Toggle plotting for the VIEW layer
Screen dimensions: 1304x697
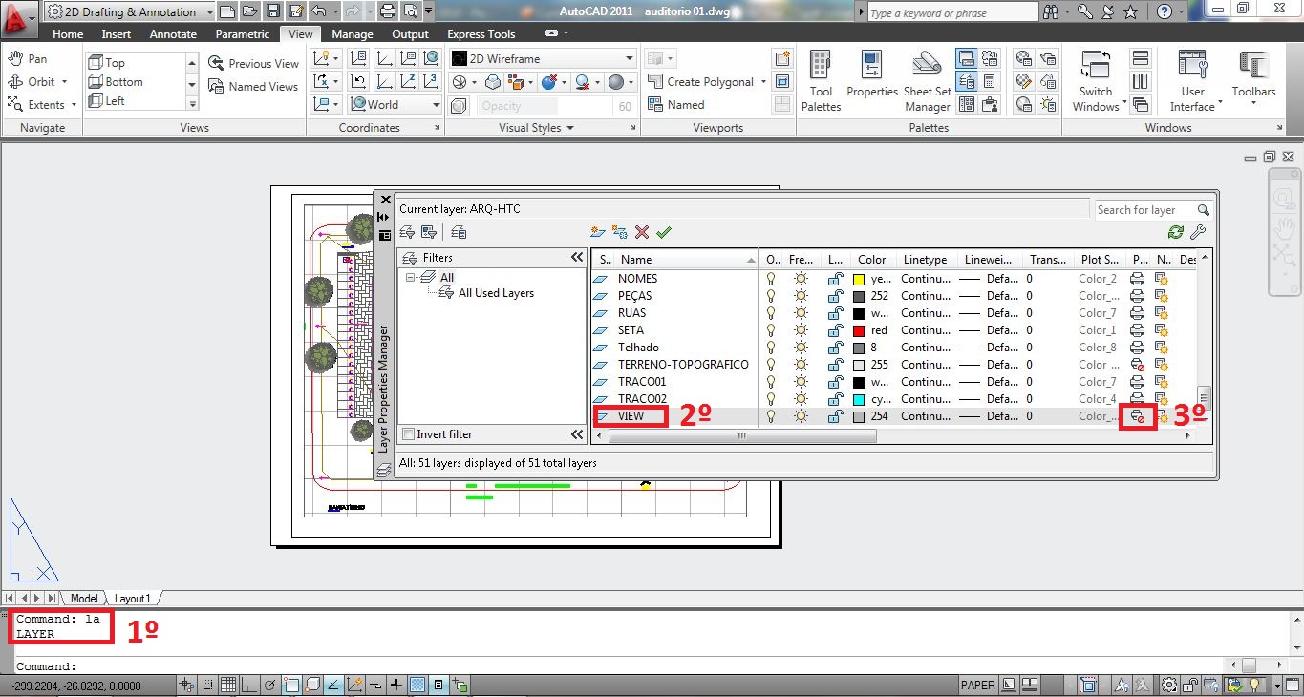coord(1137,417)
